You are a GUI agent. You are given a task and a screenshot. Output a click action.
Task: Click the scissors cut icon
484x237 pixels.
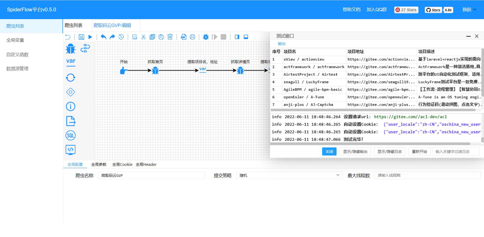[x=143, y=37]
